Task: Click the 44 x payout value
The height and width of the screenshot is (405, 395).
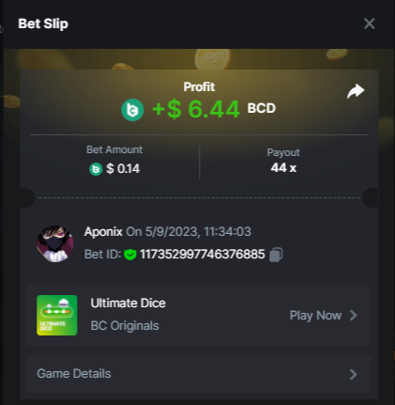Action: (283, 168)
